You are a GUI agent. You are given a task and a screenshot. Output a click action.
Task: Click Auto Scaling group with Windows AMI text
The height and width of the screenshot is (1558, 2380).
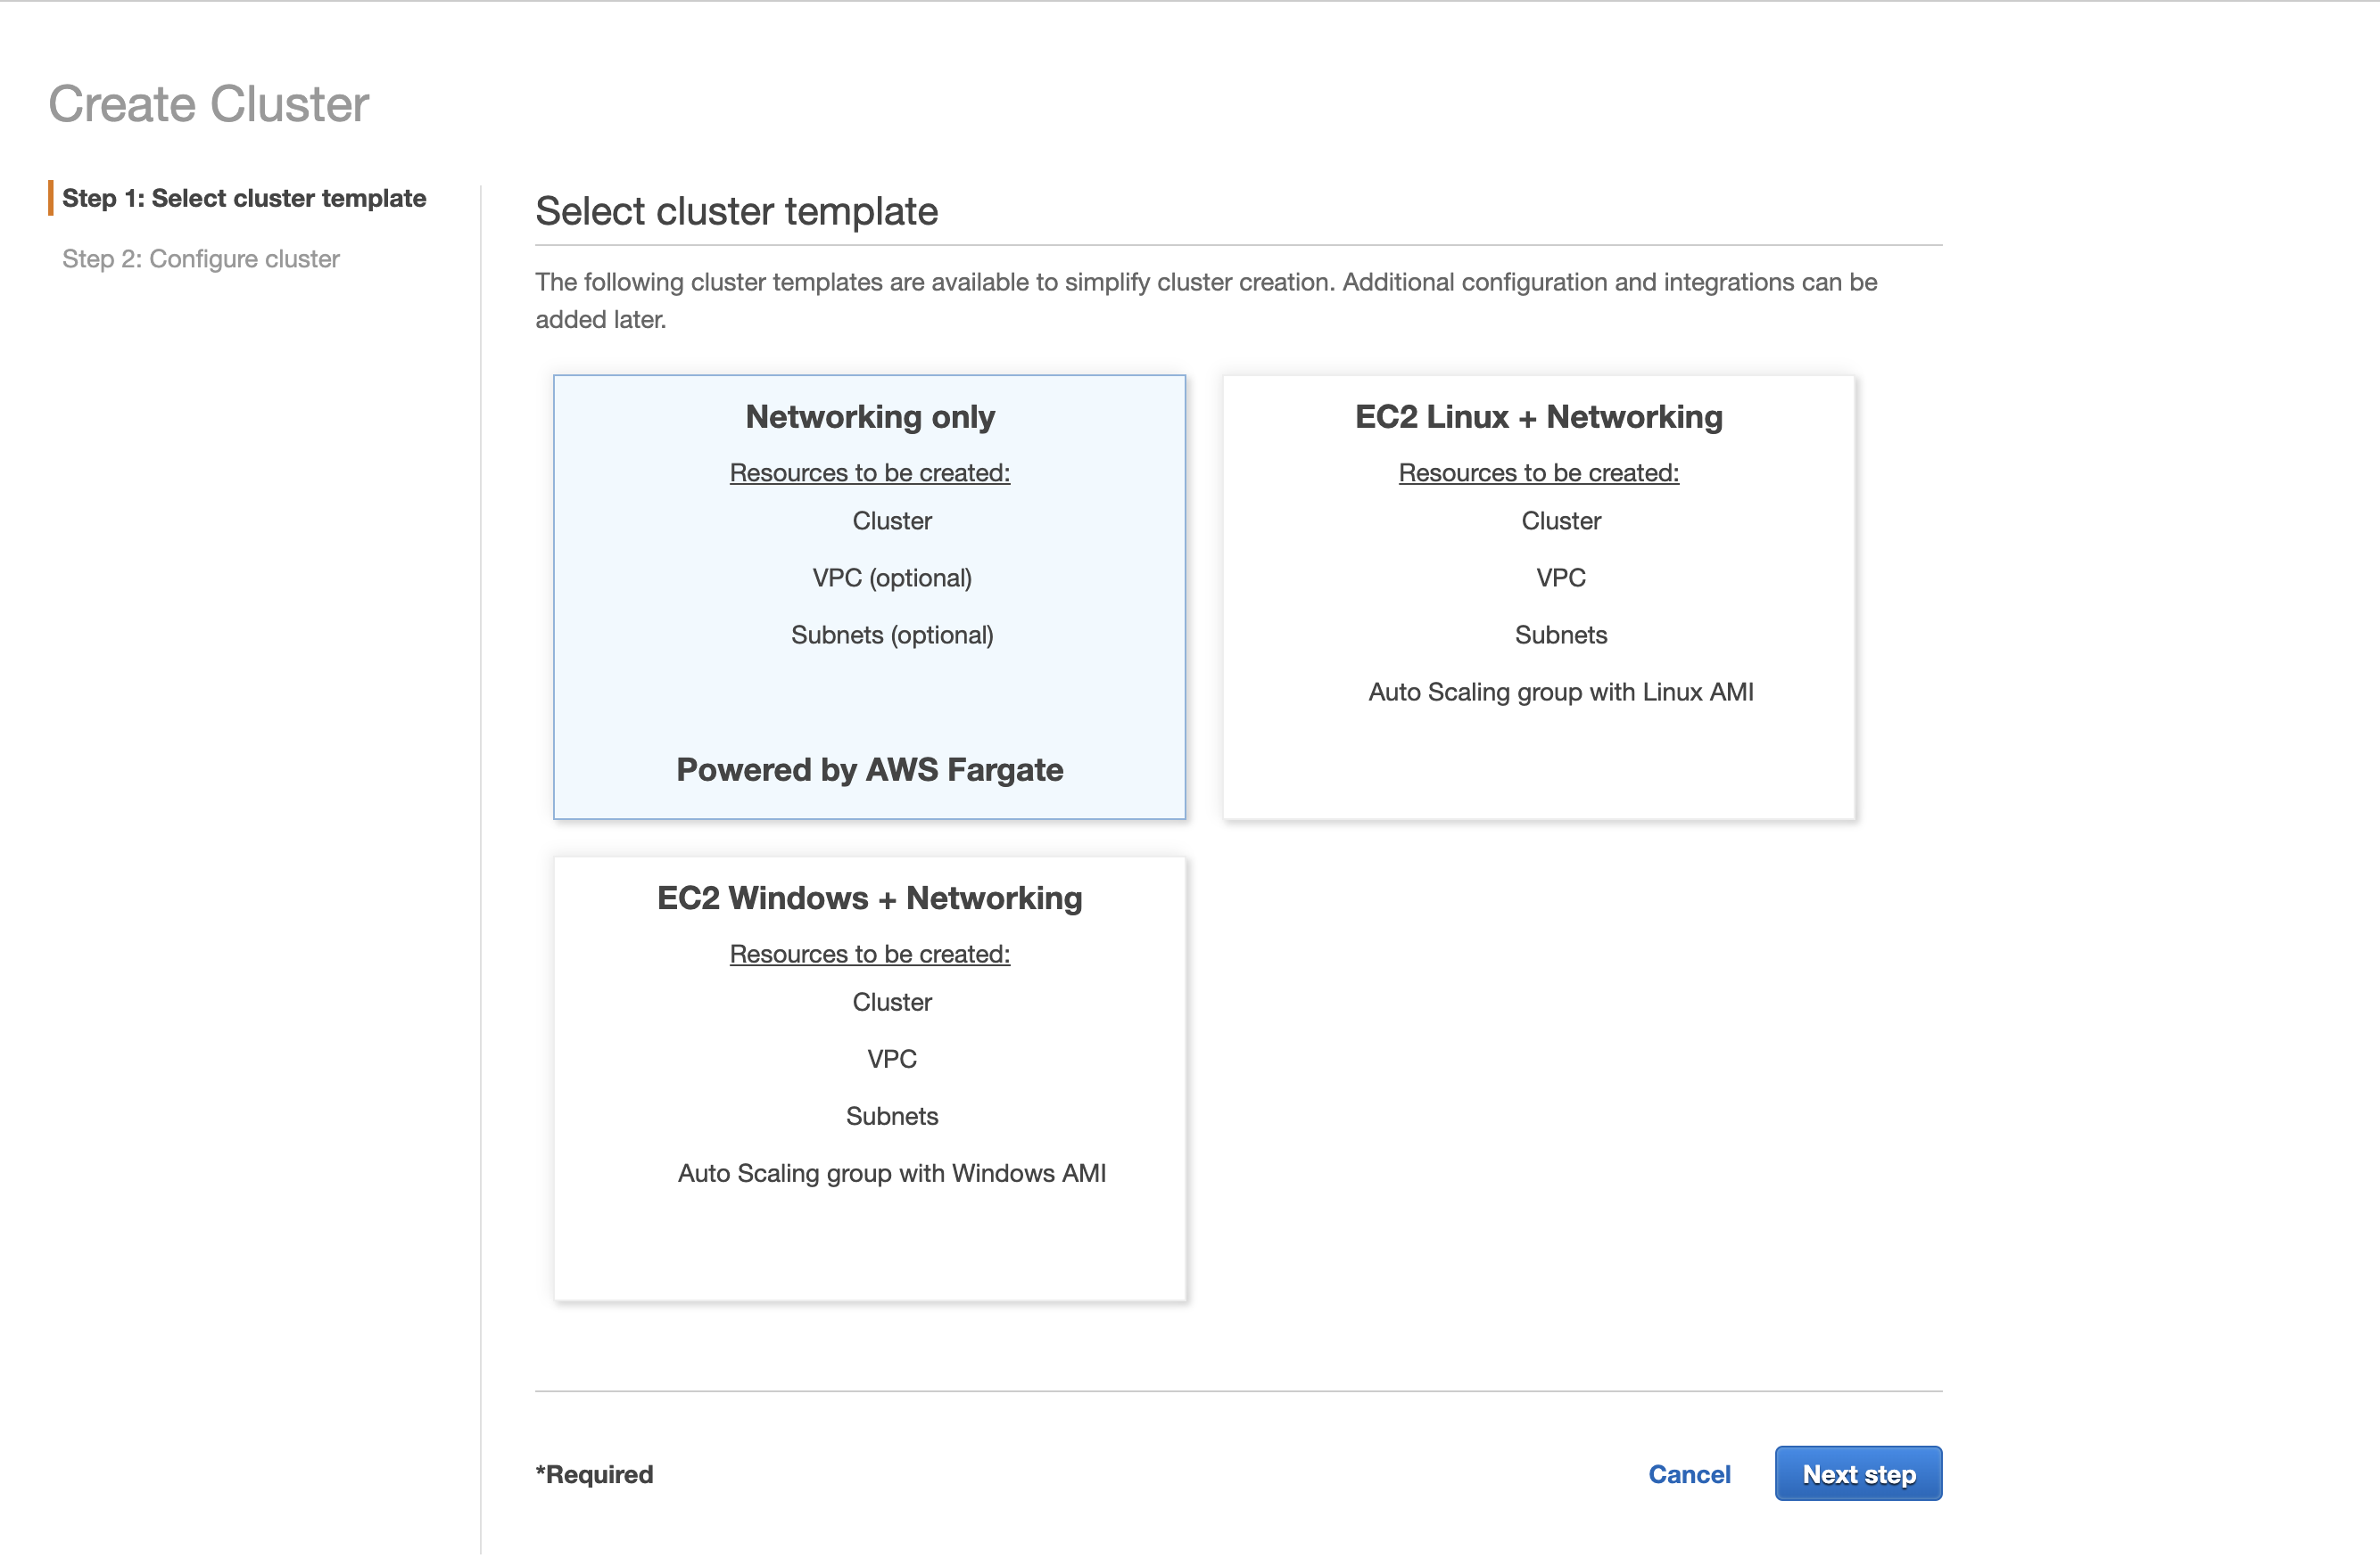[x=892, y=1173]
